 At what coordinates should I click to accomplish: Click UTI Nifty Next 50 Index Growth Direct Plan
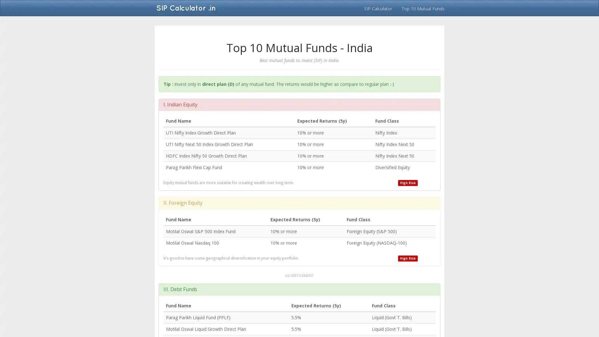click(x=209, y=144)
